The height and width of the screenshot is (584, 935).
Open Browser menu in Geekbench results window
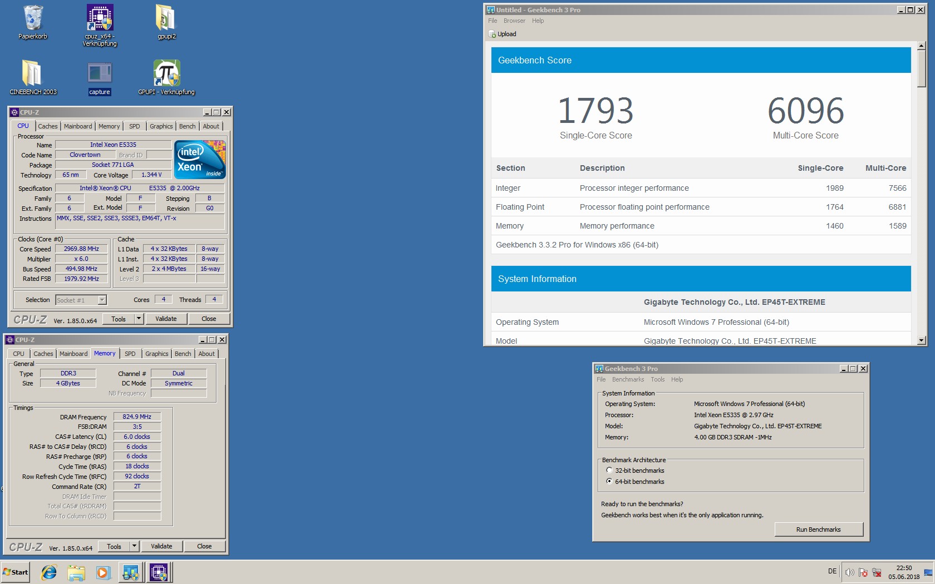tap(514, 21)
